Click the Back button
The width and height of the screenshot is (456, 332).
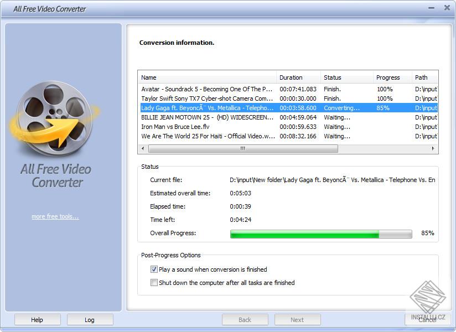pos(245,319)
